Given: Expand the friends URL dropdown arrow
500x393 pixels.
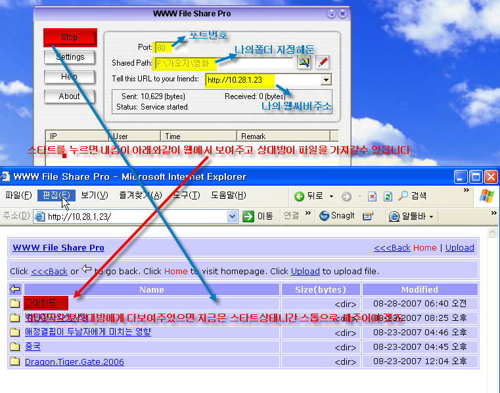Looking at the screenshot, I should point(326,80).
